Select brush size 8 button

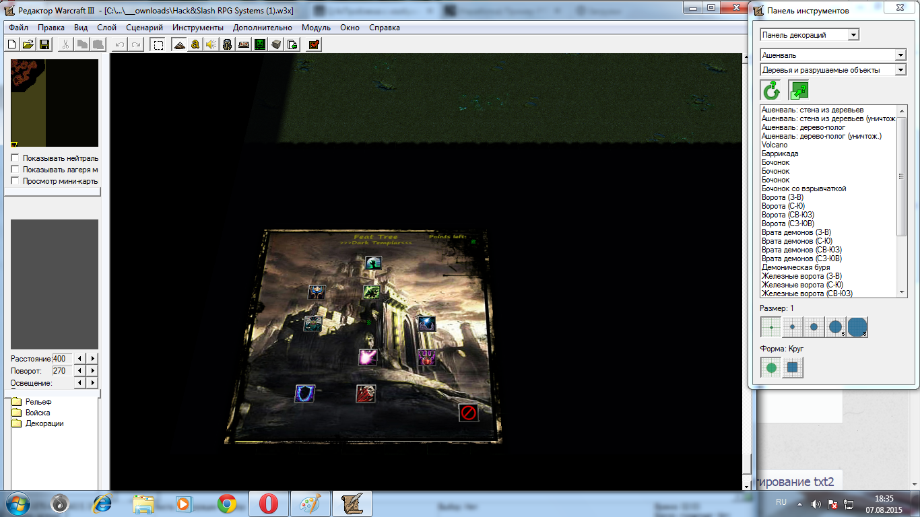[x=857, y=327]
